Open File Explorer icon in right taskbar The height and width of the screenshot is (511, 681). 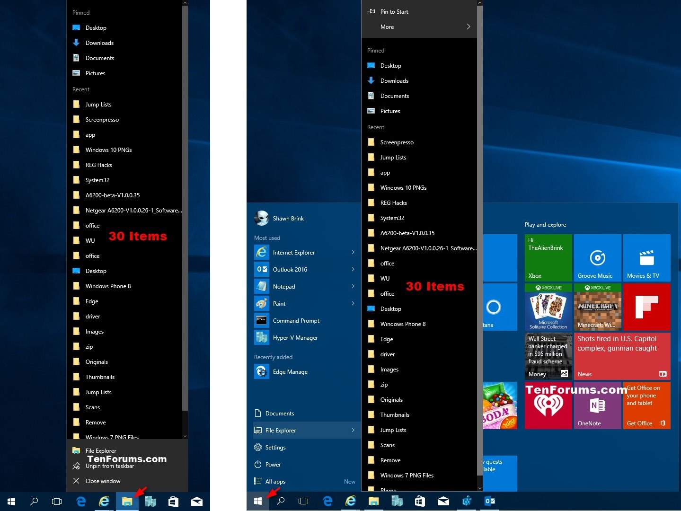374,501
